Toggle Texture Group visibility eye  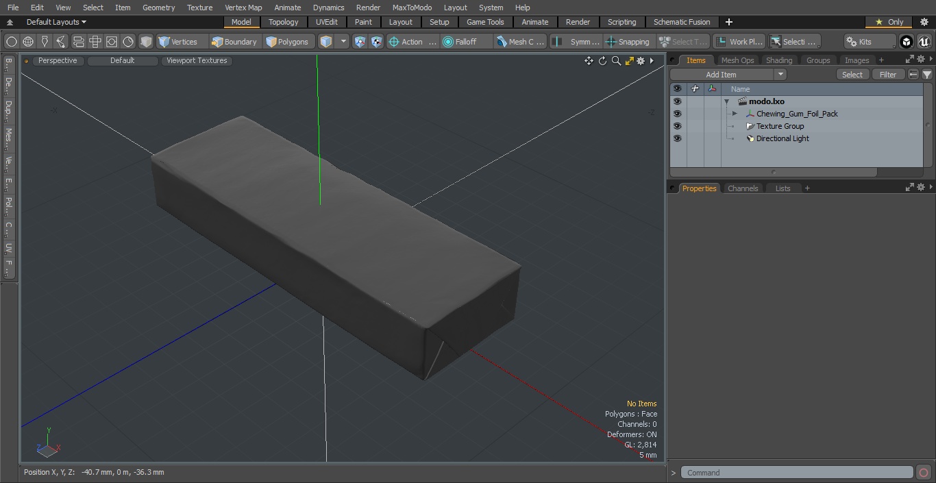point(677,126)
